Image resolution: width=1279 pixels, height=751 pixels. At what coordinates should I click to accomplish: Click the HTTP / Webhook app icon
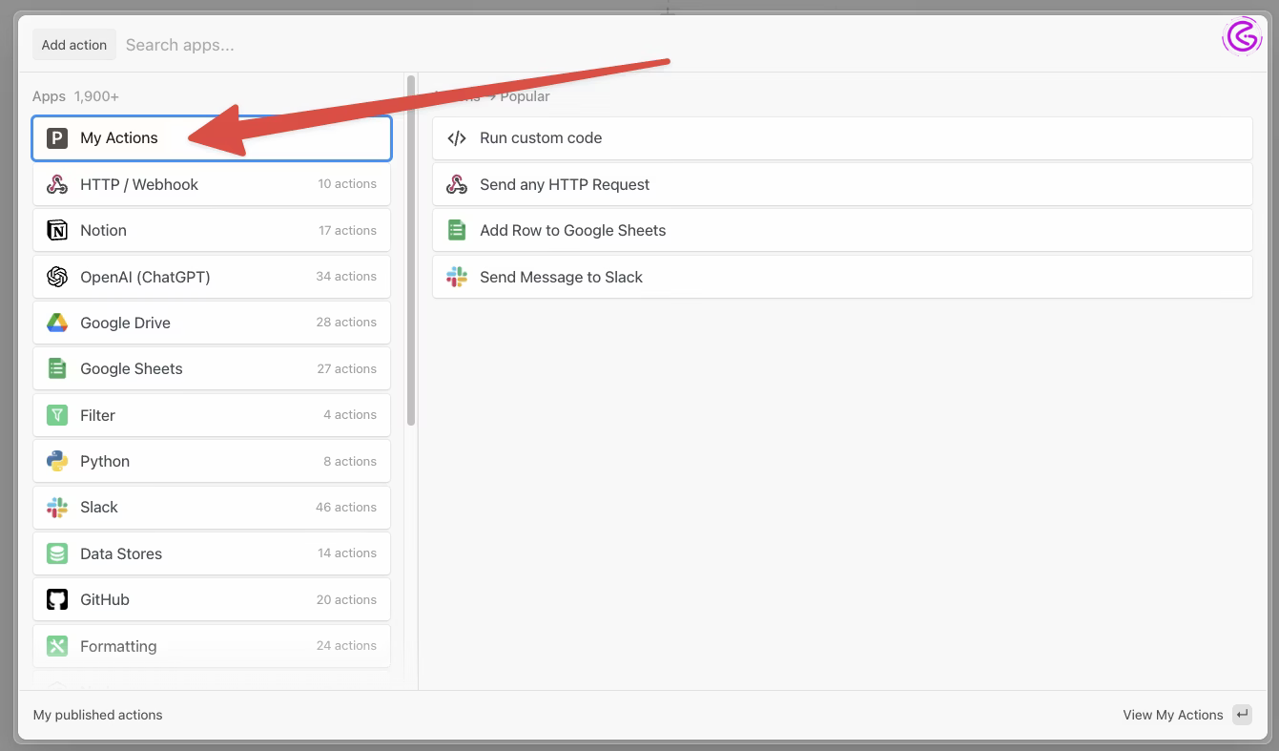56,183
